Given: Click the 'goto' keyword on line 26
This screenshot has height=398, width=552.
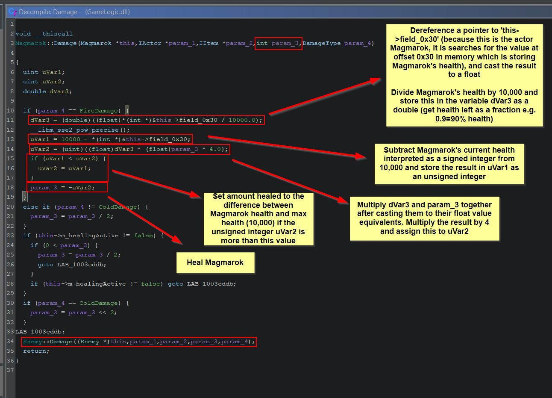Looking at the screenshot, I should coord(45,264).
